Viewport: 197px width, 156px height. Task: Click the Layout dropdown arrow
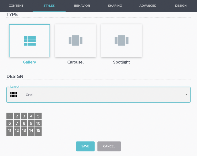point(187,95)
